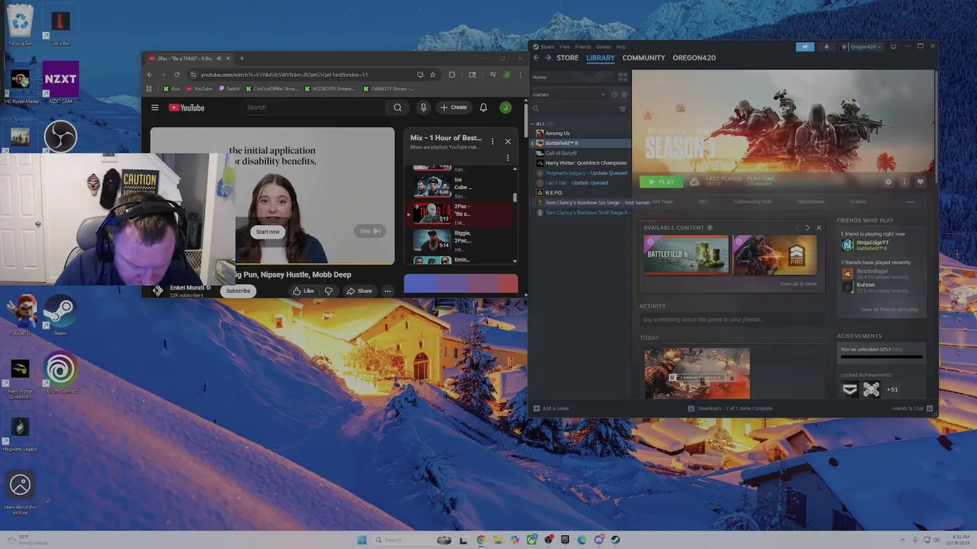Play the Biggie, 2Pac playlist thumbnail

(431, 240)
